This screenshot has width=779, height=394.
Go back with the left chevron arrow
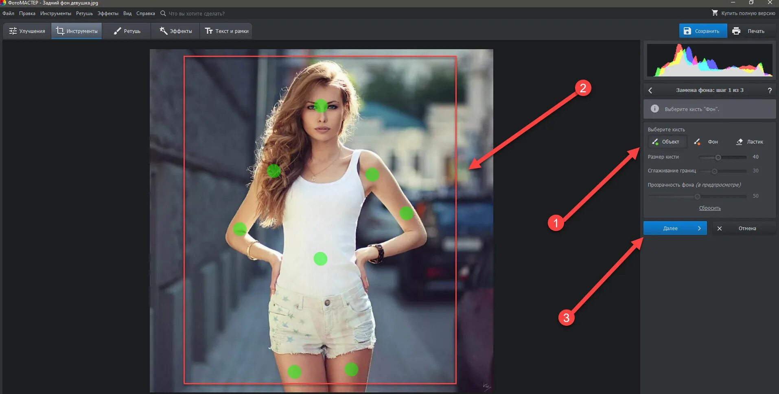(650, 90)
